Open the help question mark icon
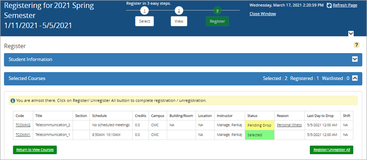The image size is (367, 160). click(356, 45)
